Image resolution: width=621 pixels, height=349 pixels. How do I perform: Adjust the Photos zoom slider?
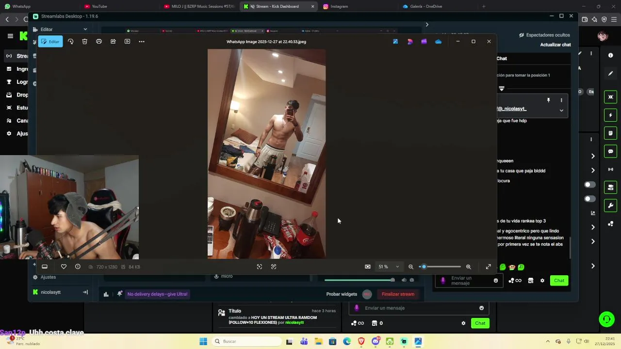[x=440, y=267]
